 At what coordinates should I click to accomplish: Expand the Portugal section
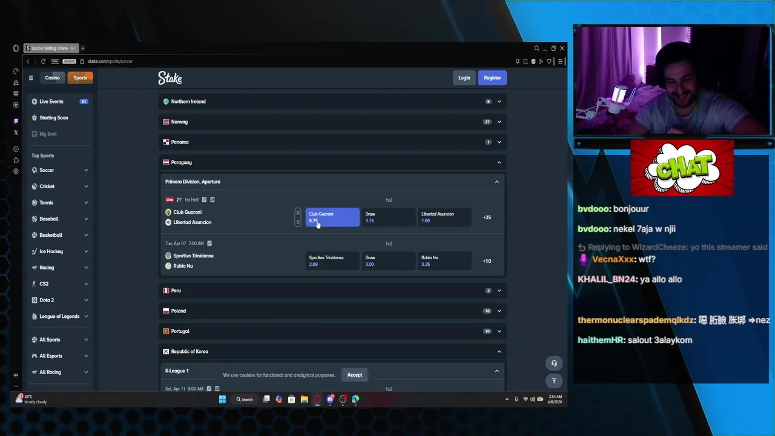point(332,331)
